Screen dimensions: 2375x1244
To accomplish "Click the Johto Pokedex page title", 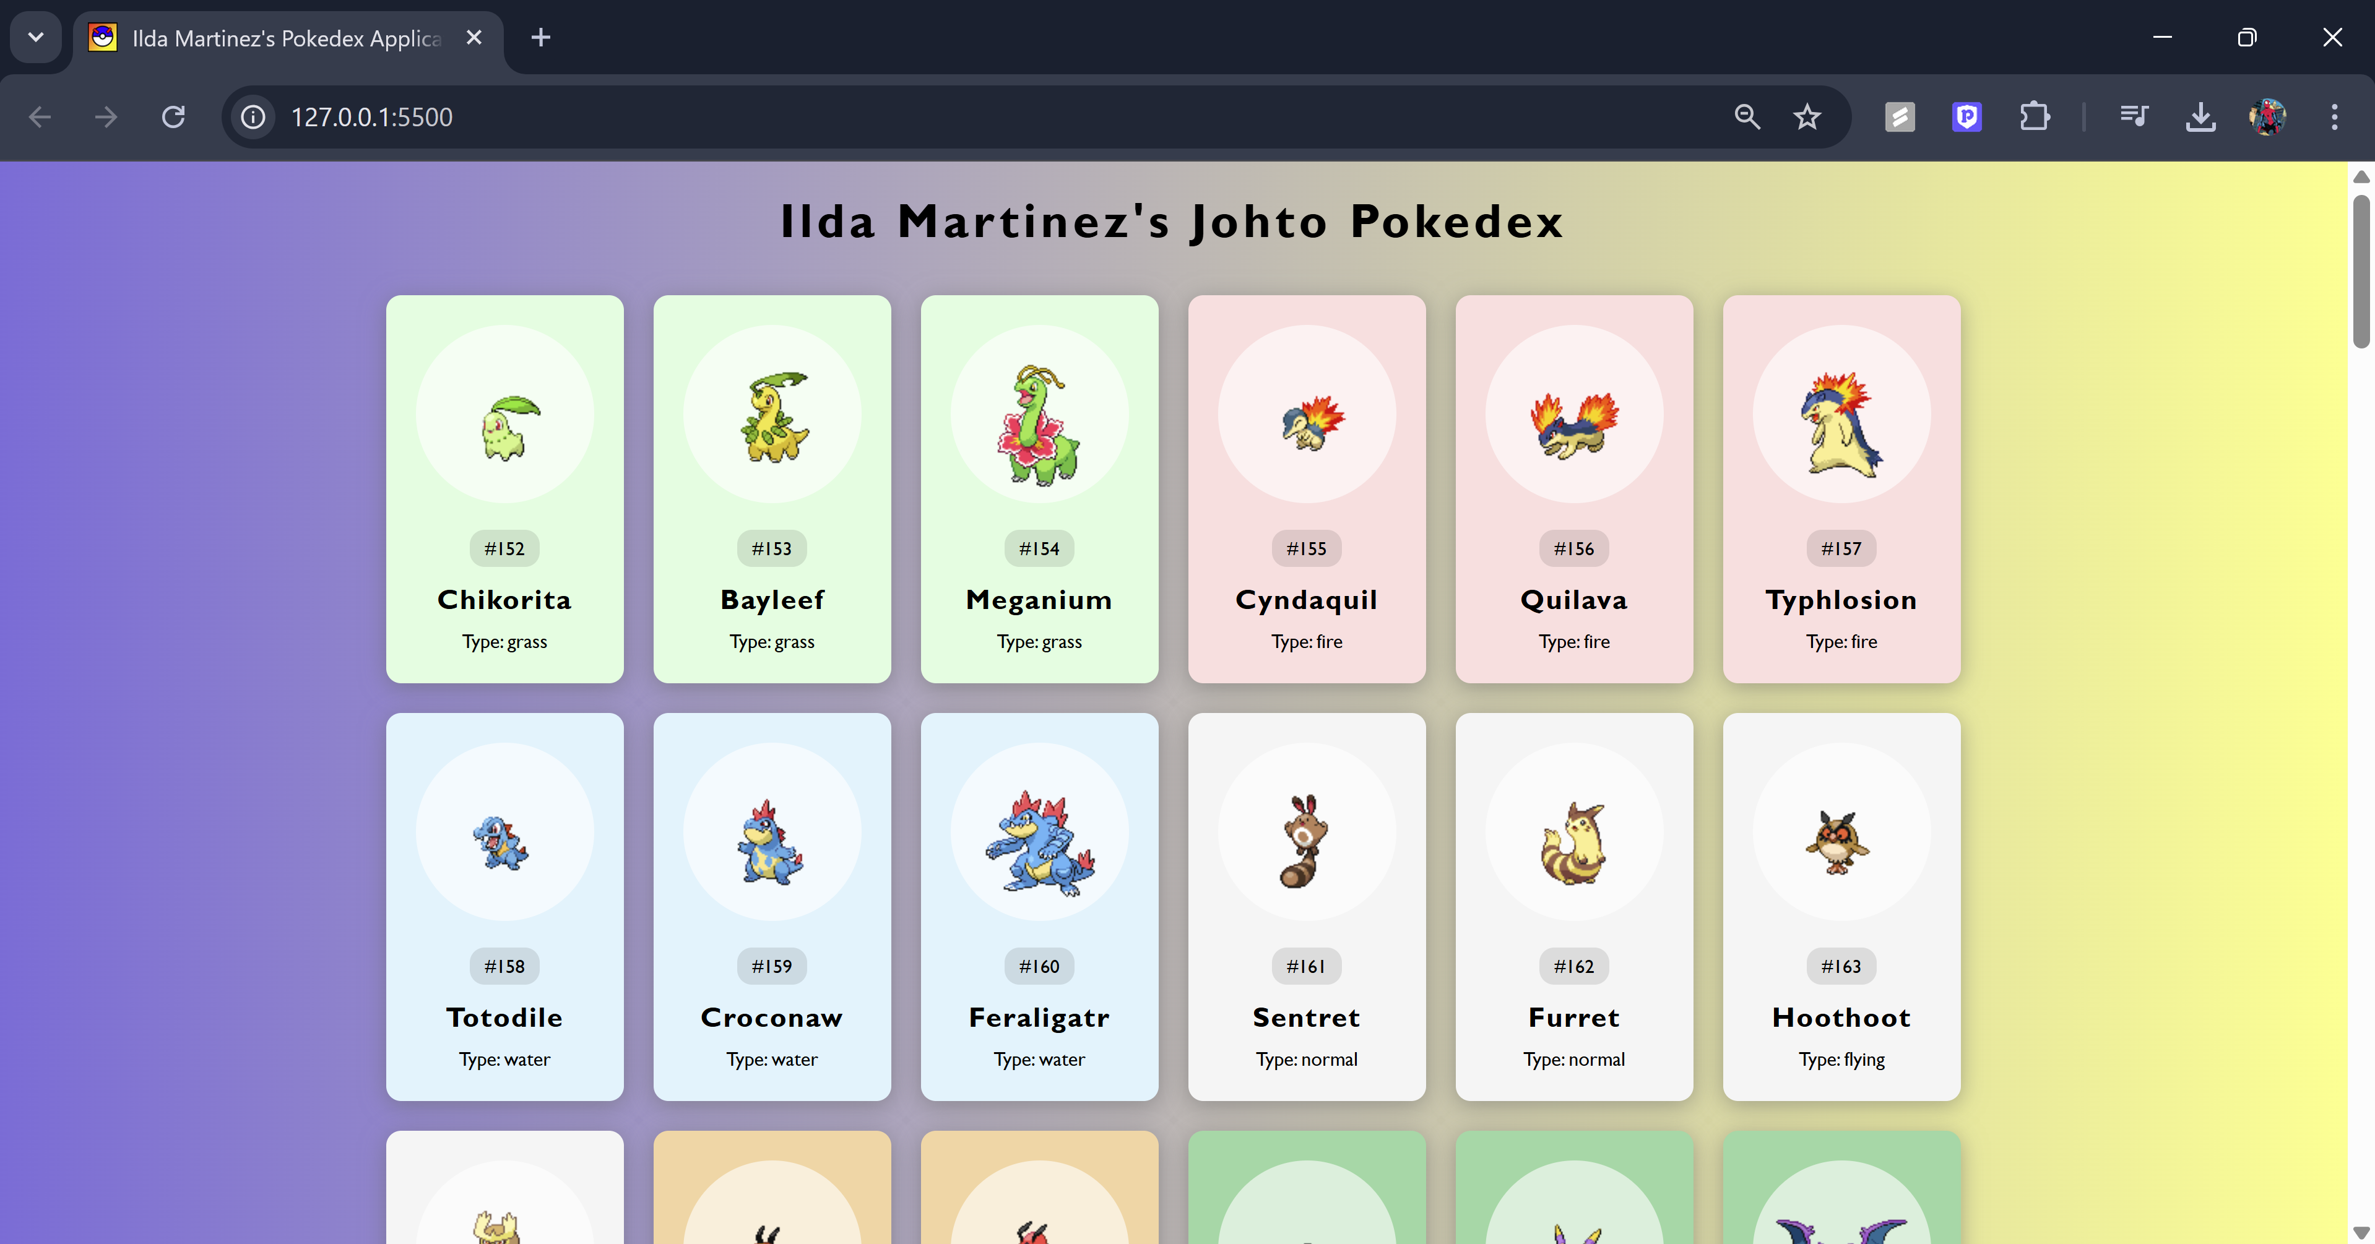I will (1173, 222).
